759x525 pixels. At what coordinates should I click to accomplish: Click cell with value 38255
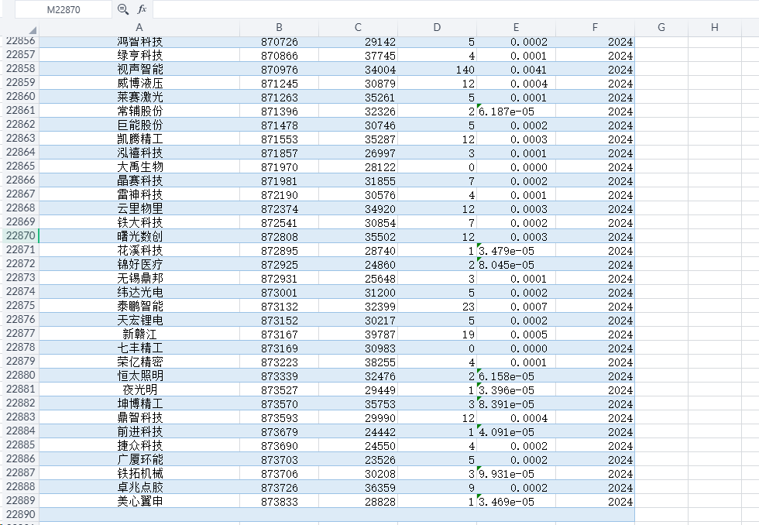point(358,362)
